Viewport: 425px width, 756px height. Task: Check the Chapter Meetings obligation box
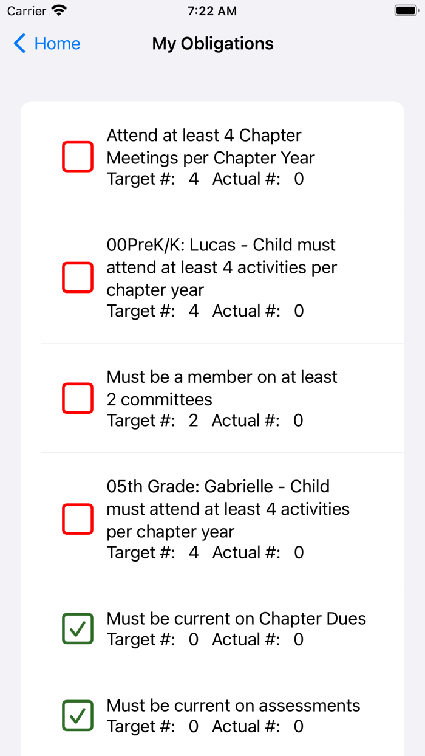point(78,157)
